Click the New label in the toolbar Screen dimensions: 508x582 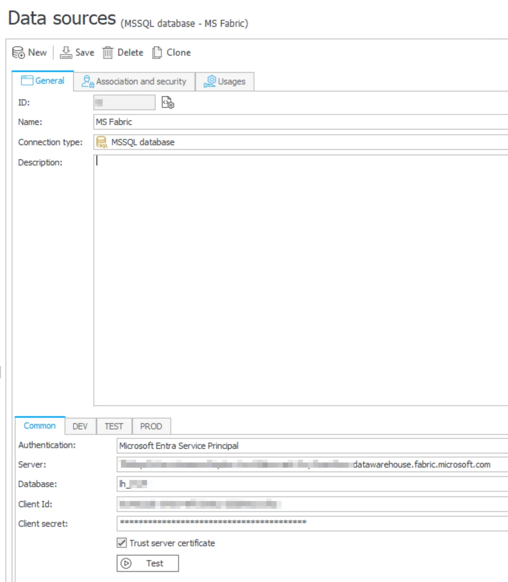coord(37,52)
